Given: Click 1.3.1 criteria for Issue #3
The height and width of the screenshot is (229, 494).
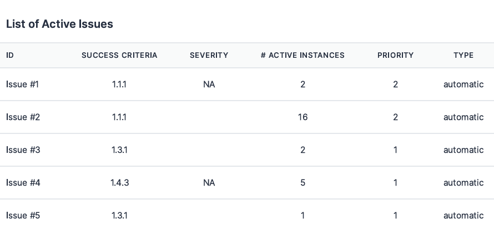Looking at the screenshot, I should (x=119, y=150).
